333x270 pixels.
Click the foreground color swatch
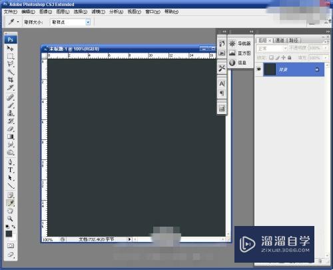pos(9,233)
